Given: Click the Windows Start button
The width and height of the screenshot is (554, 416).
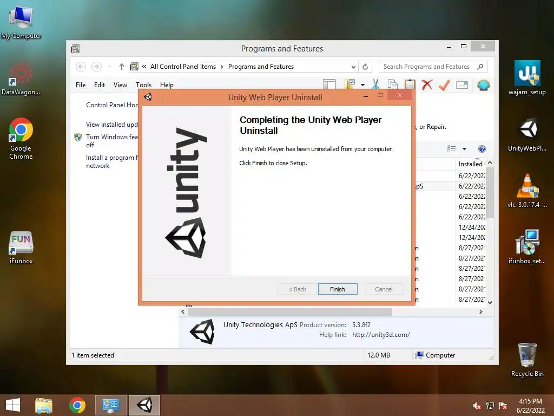Looking at the screenshot, I should [13, 405].
